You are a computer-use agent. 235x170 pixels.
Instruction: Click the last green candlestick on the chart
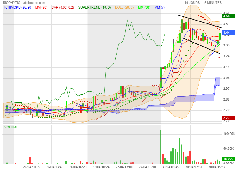point(220,36)
